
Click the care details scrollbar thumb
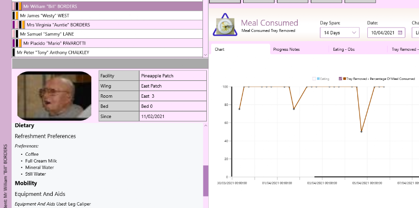tap(205, 181)
